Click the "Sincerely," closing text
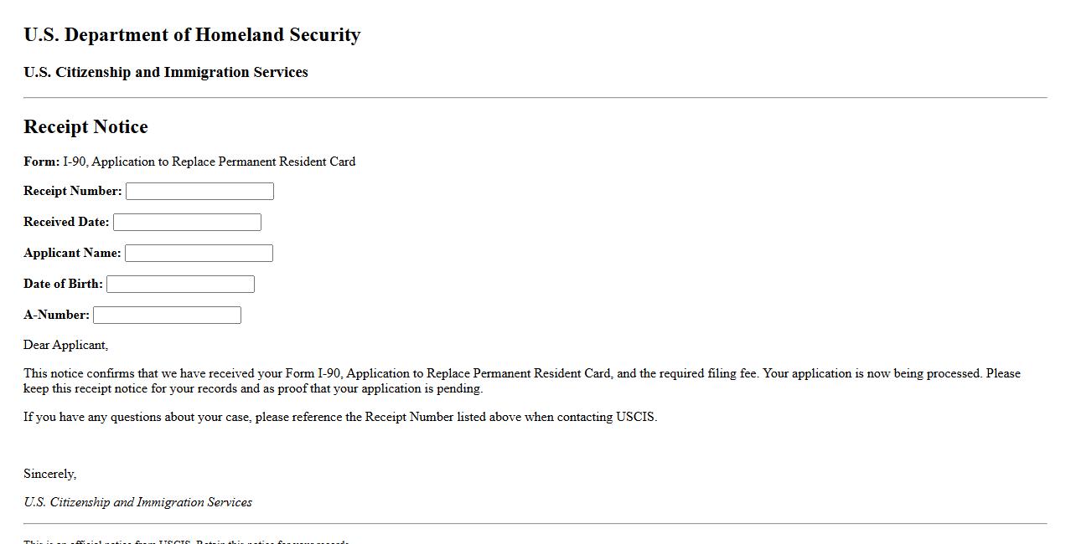Image resolution: width=1071 pixels, height=544 pixels. [49, 474]
